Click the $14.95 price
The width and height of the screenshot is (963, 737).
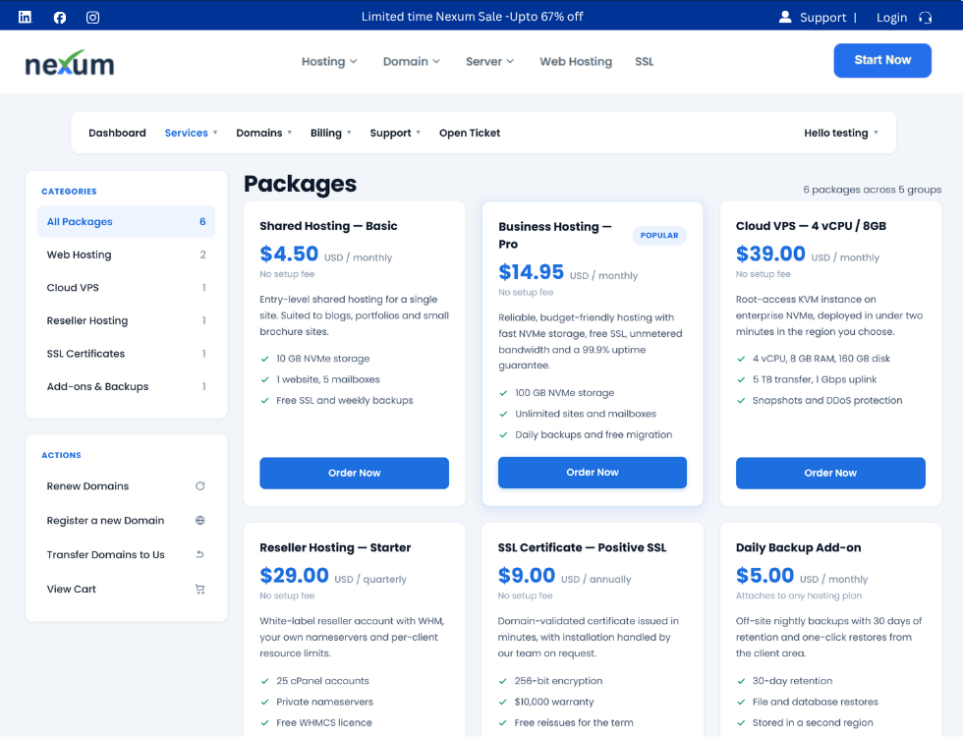pos(532,271)
